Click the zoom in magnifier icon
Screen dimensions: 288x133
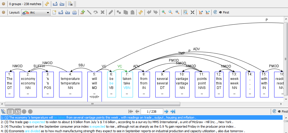coord(164,12)
